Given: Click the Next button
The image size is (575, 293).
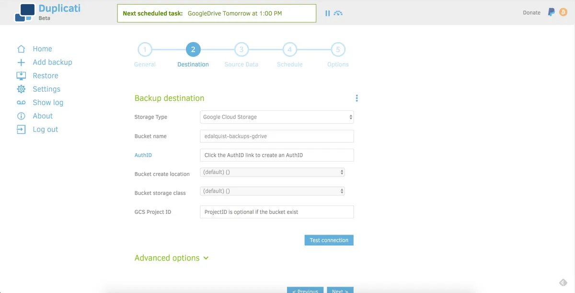Looking at the screenshot, I should tap(340, 290).
